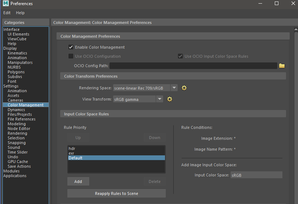Click the Maya logo in the title bar
This screenshot has width=298, height=204.
point(5,4)
